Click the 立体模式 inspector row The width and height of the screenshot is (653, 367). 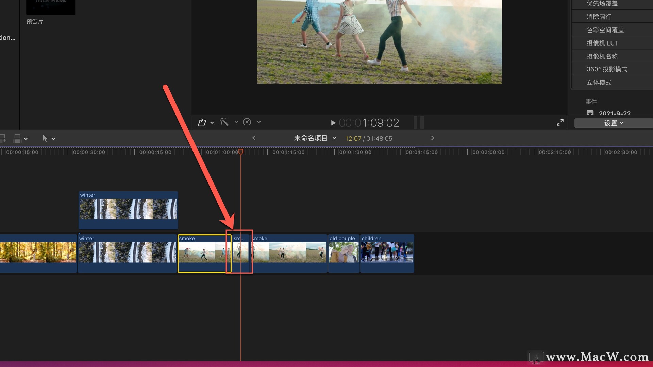(612, 83)
